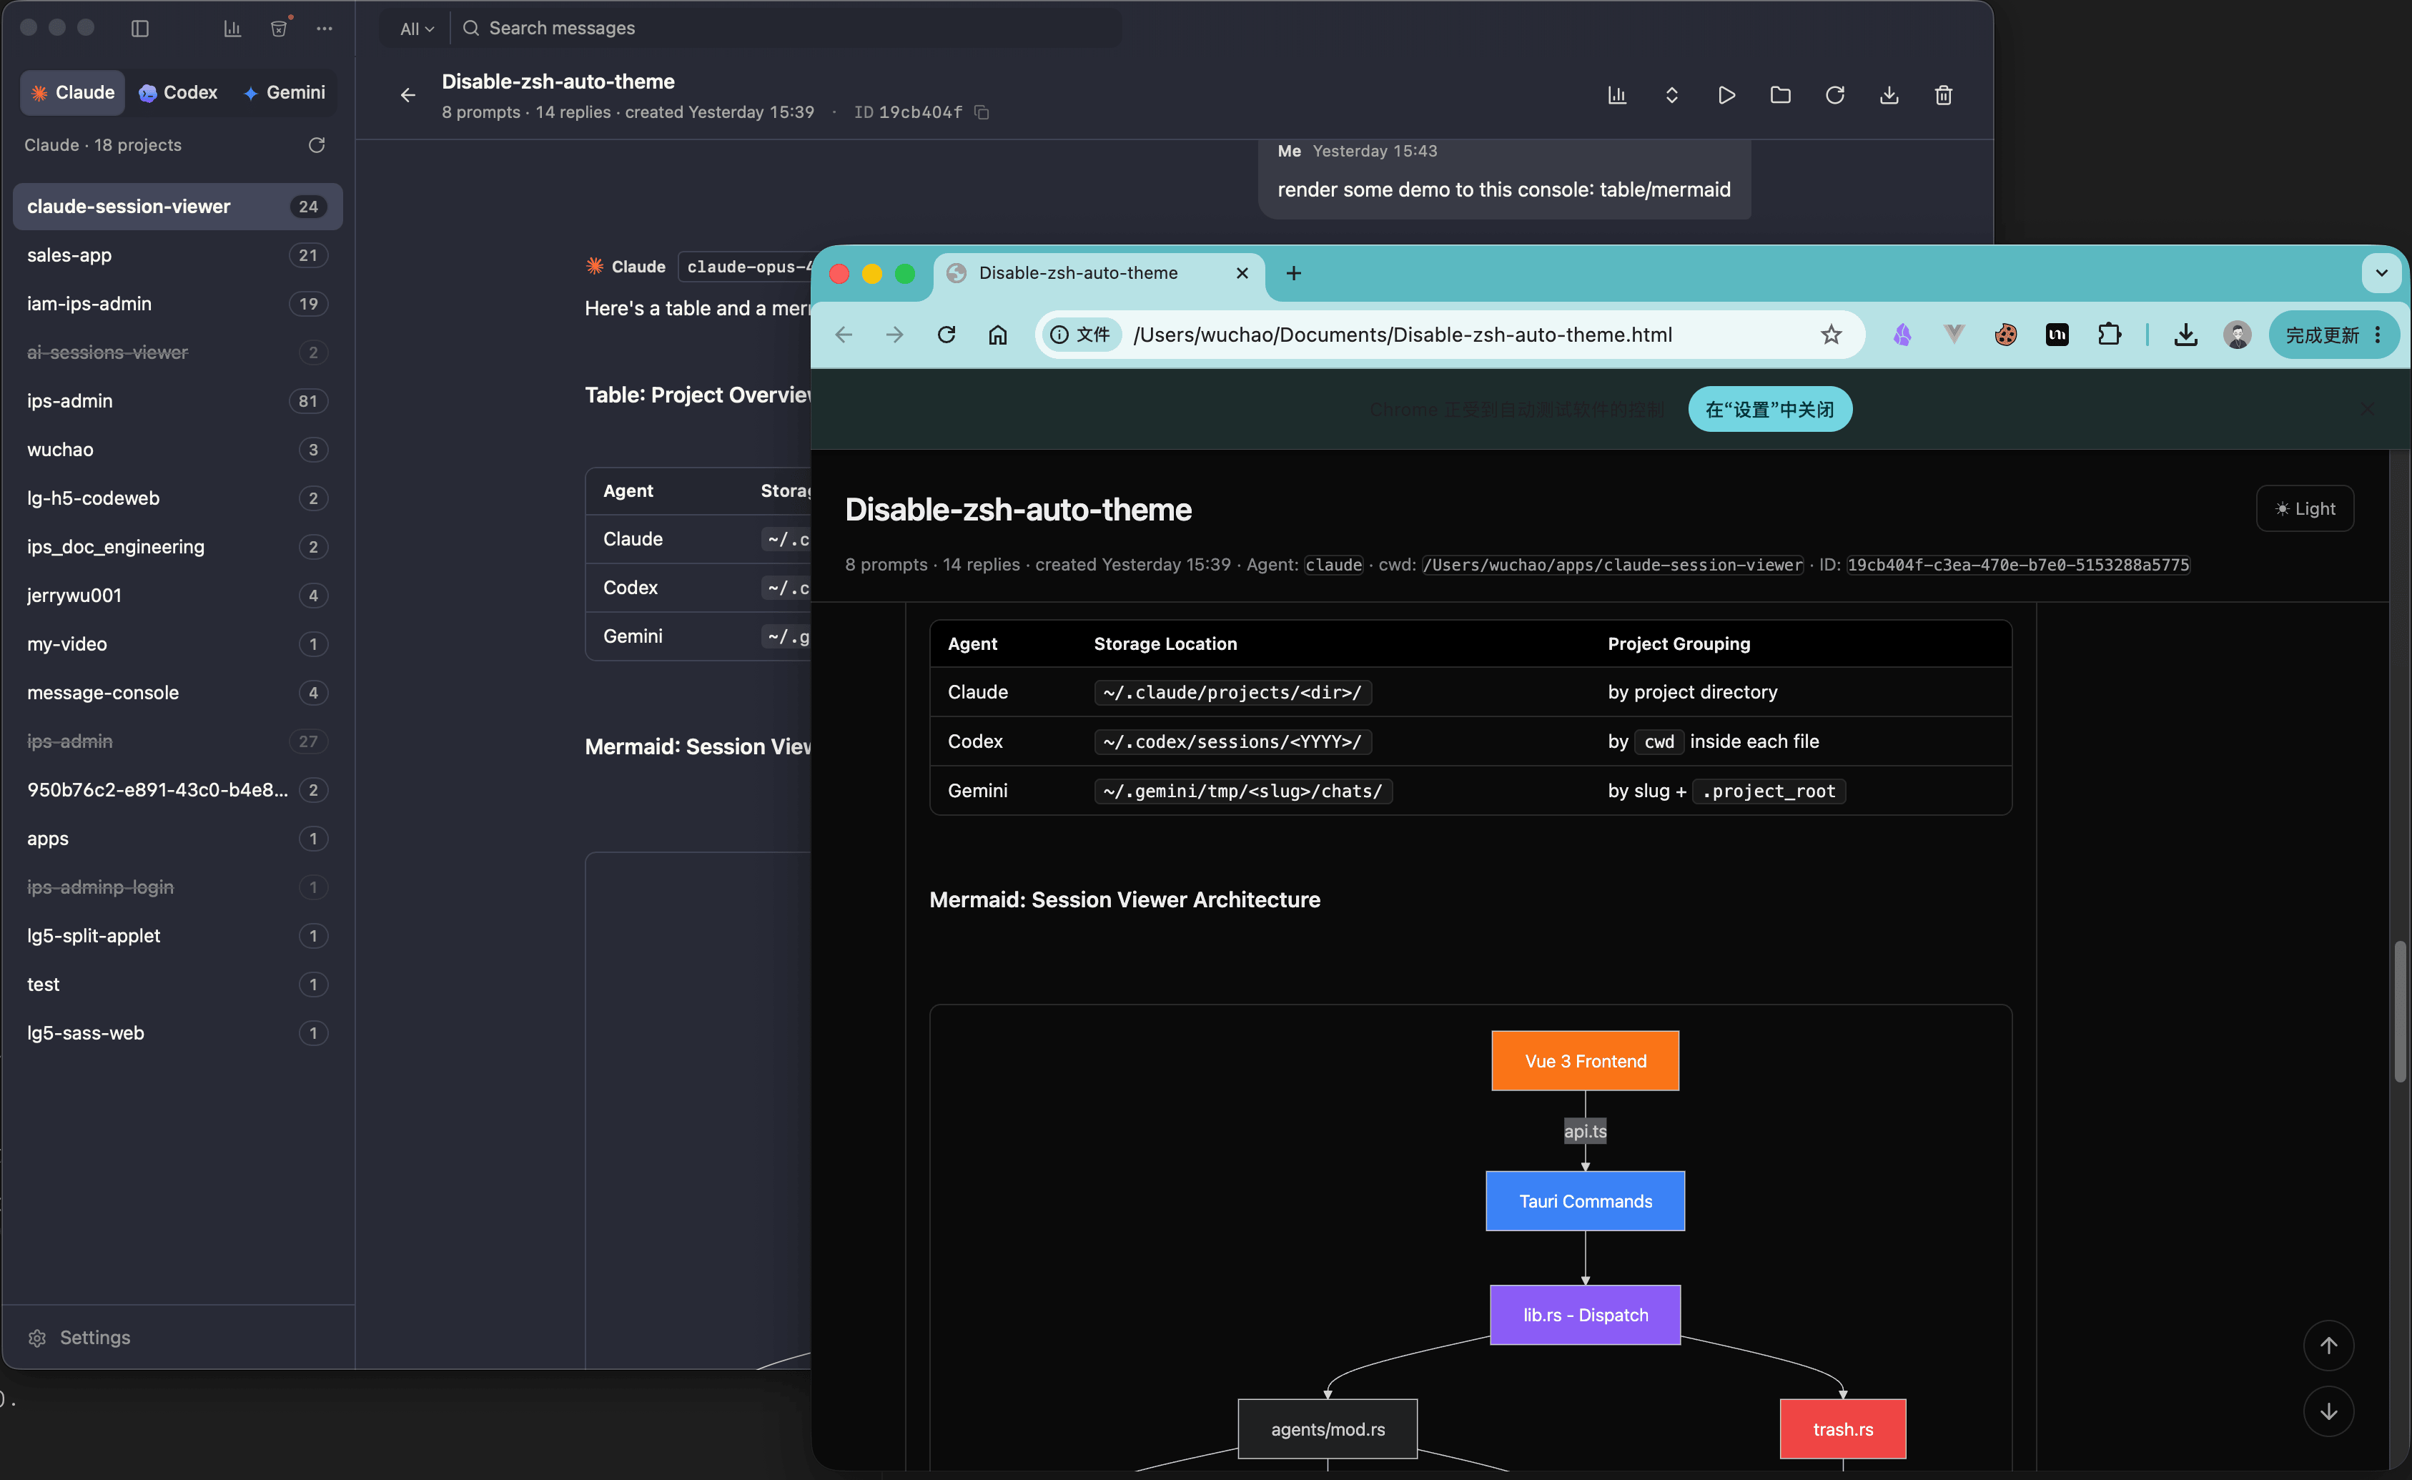Screen dimensions: 2412x1480
Task: Open Chrome profile avatar
Action: click(x=2237, y=335)
